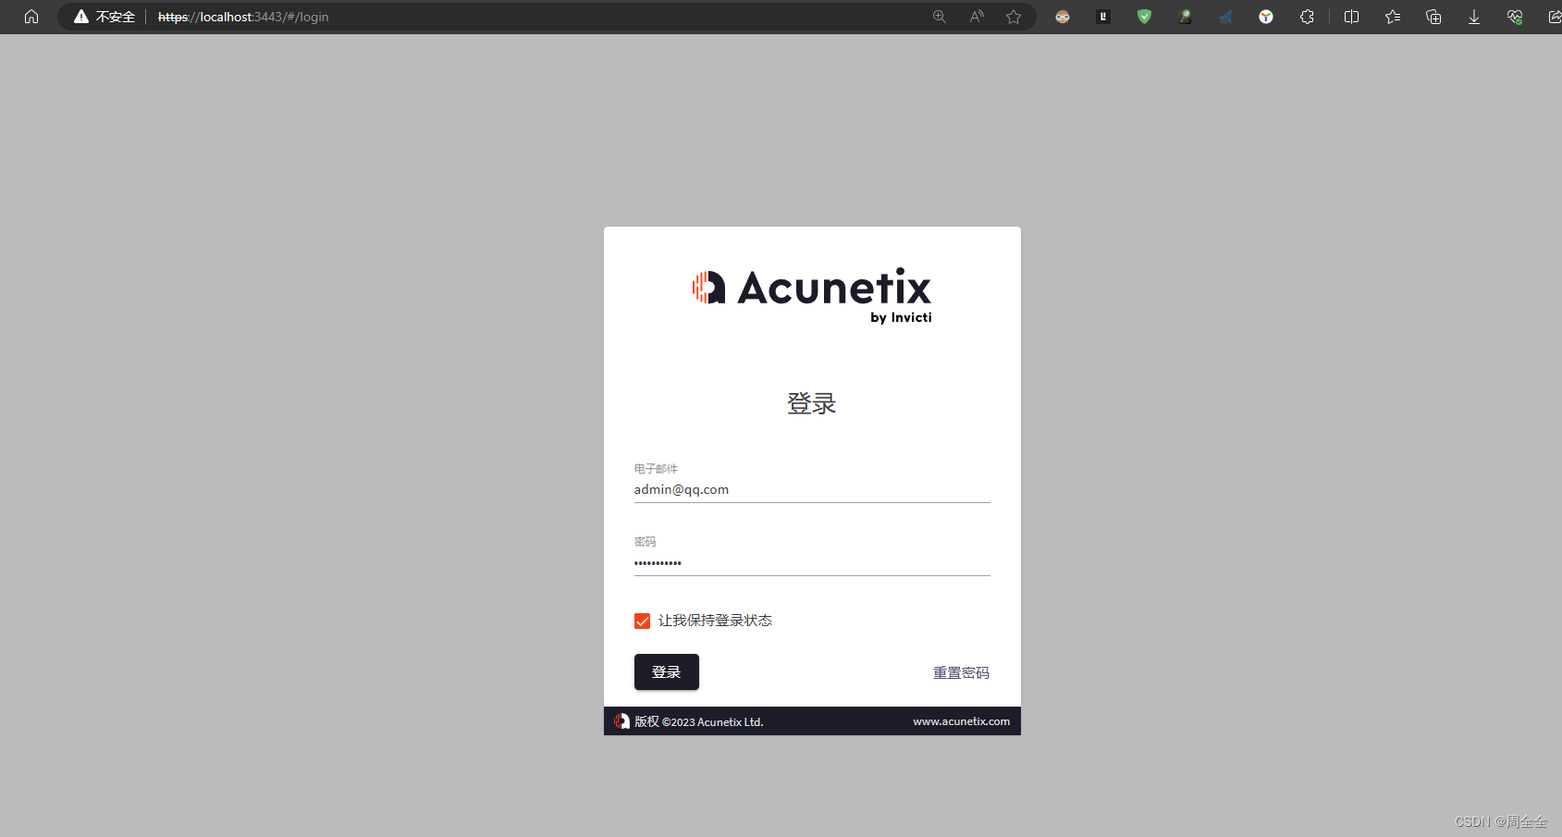Click the localhost:3443 address bar URL

[243, 17]
